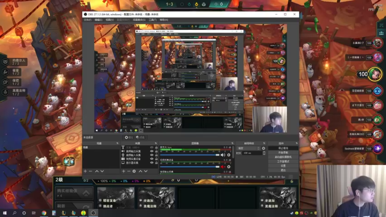The height and width of the screenshot is (217, 386).
Task: Add a new scene with the plus icon
Action: coord(85,171)
